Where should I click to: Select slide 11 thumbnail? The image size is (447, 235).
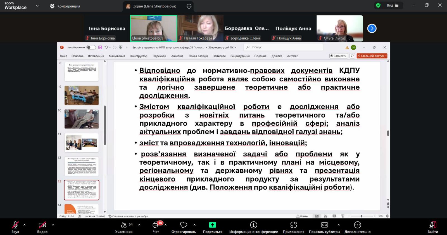point(82,143)
